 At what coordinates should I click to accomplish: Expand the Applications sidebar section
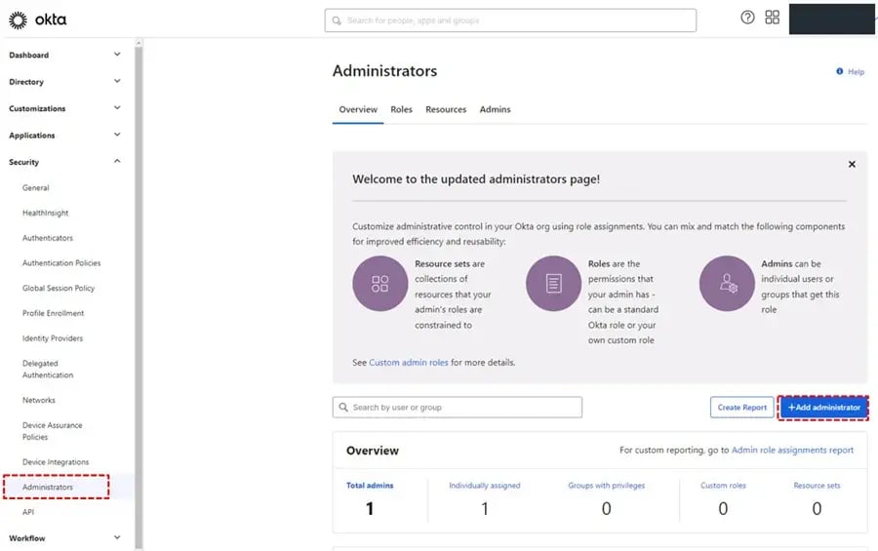(117, 136)
